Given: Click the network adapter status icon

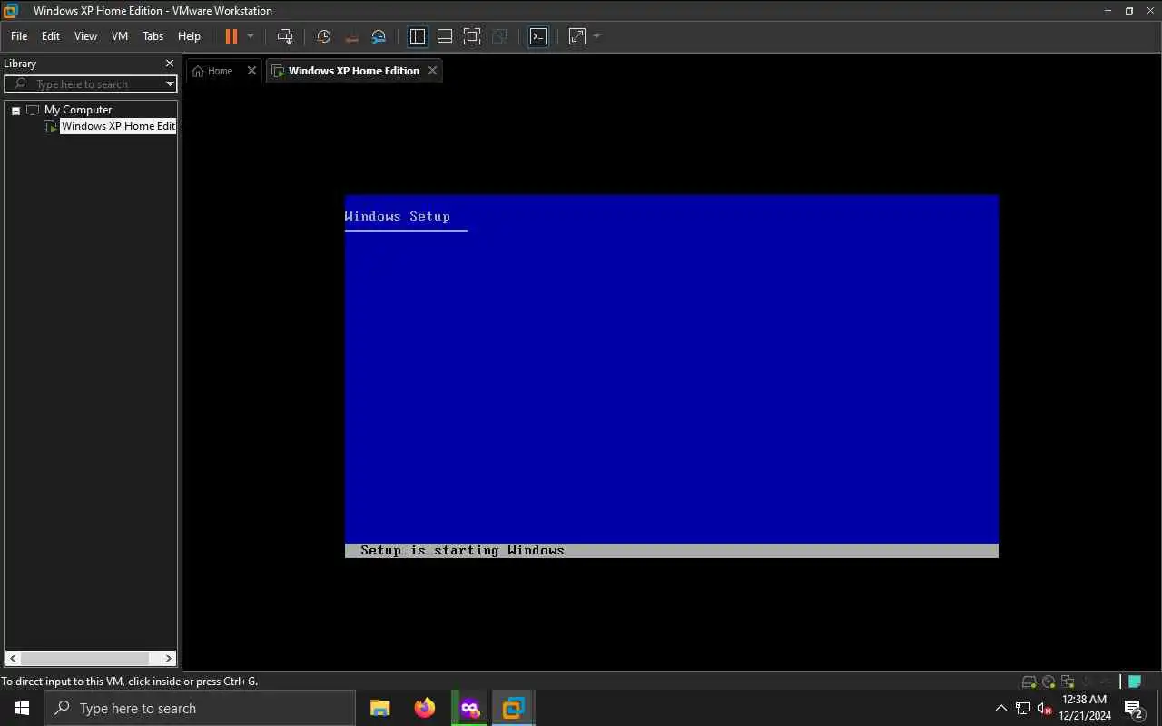Looking at the screenshot, I should (1067, 682).
